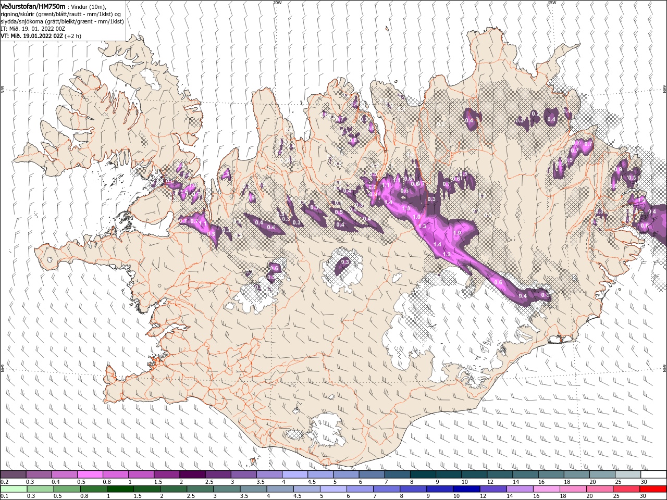Click the lower legend swatch between 20 and 25
Image resolution: width=667 pixels, height=500 pixels.
pos(599,489)
